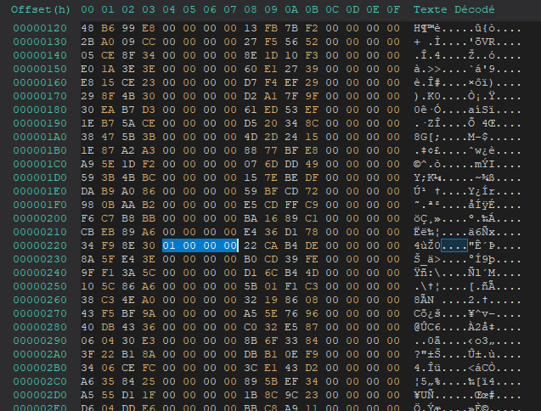This screenshot has width=541, height=411.
Task: Select byte DA in row 000001E0
Action: coord(87,191)
